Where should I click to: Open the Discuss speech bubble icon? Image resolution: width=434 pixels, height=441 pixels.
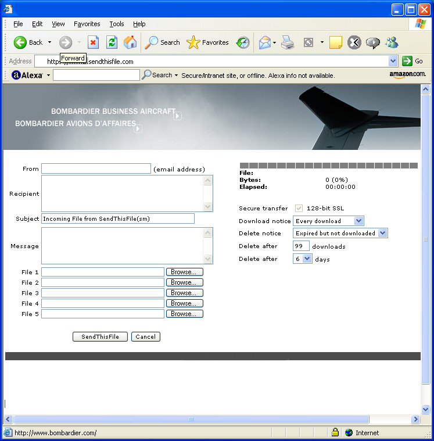[372, 43]
